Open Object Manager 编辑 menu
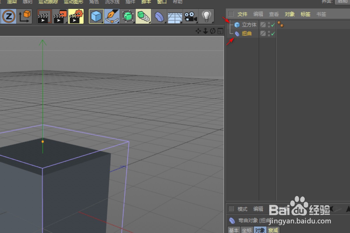The width and height of the screenshot is (350, 233). coord(258,14)
